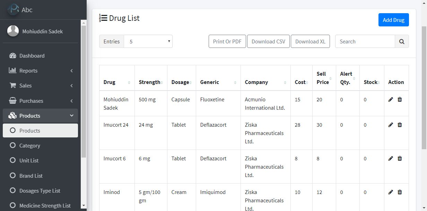Click into the Search input field
The width and height of the screenshot is (427, 211).
coord(365,42)
